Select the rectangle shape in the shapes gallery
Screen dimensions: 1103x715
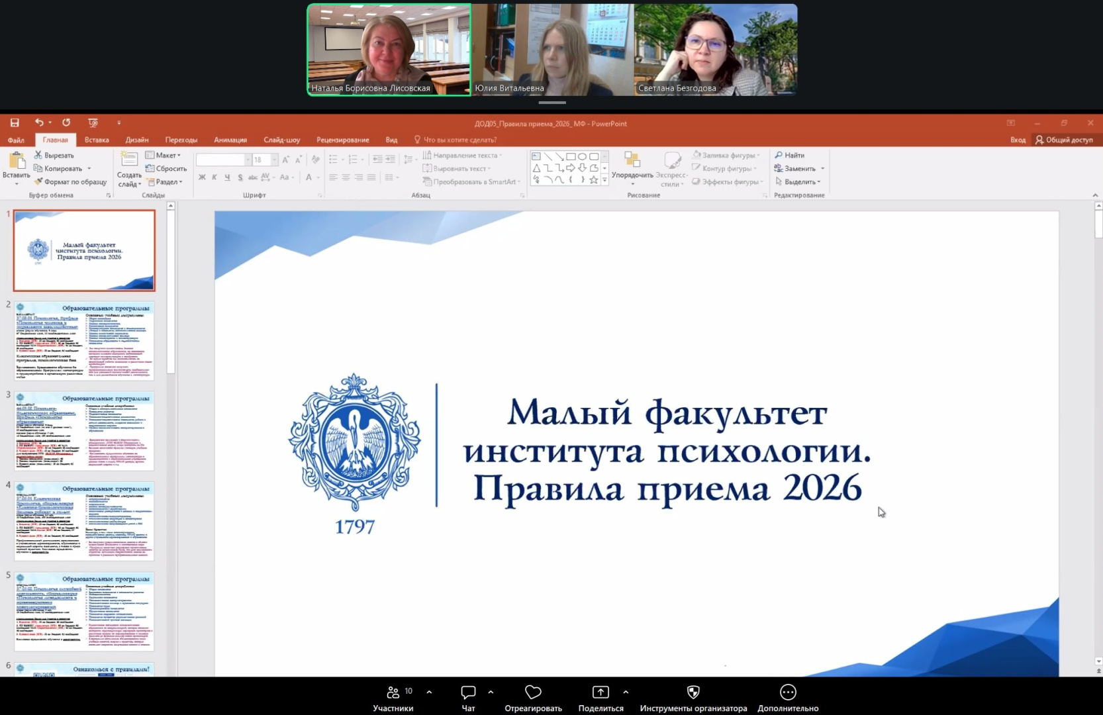(x=571, y=157)
